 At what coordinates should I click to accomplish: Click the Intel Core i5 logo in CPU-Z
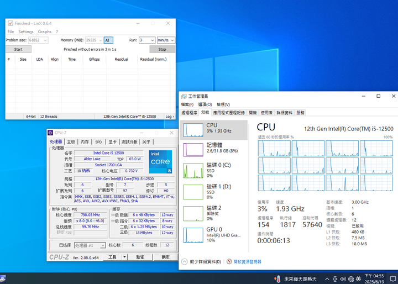160,162
